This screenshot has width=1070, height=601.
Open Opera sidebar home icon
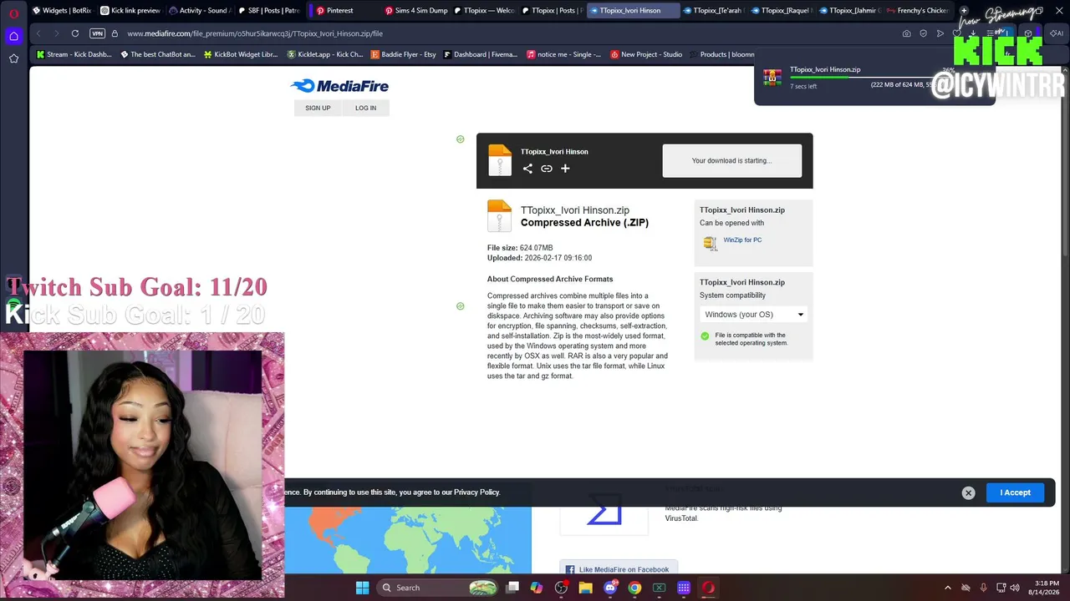(13, 36)
